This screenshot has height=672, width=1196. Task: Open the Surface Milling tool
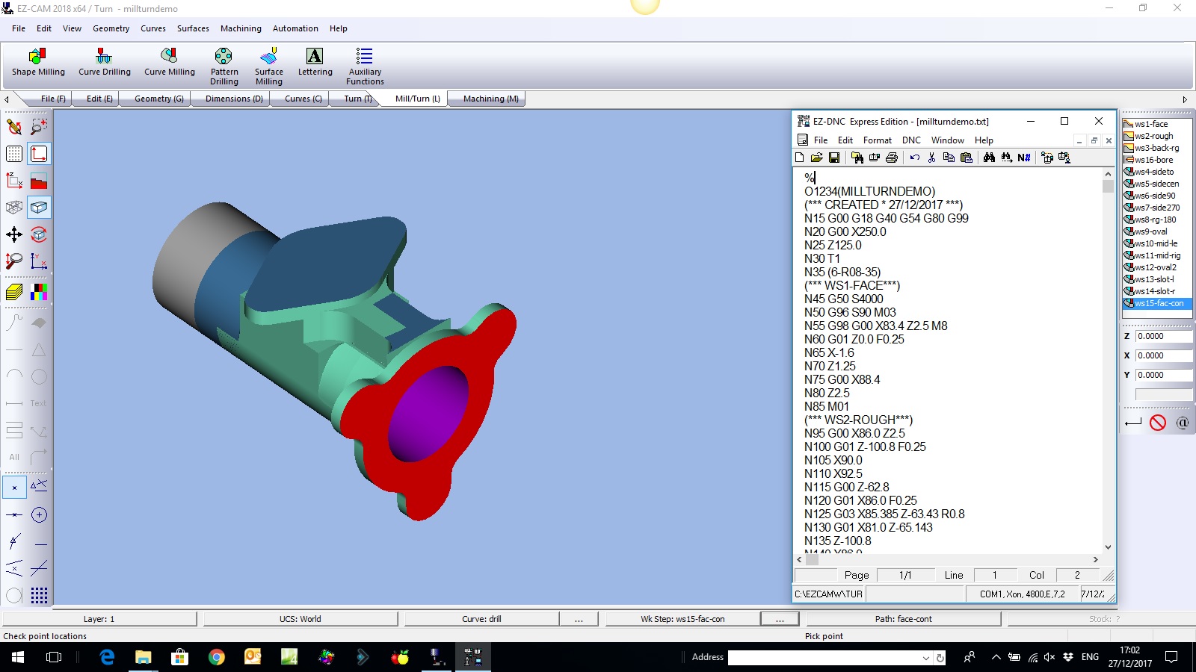[269, 66]
